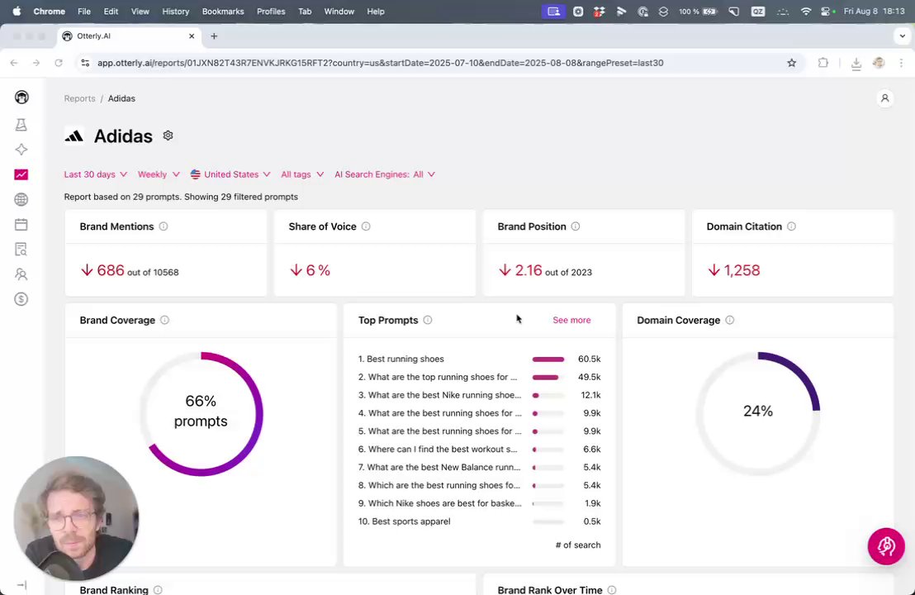Viewport: 915px width, 595px height.
Task: Show info for Brand Mentions
Action: [164, 226]
